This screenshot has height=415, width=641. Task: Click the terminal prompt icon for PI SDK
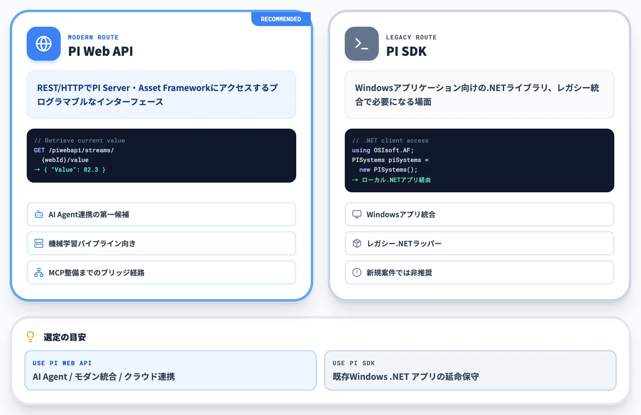point(362,44)
